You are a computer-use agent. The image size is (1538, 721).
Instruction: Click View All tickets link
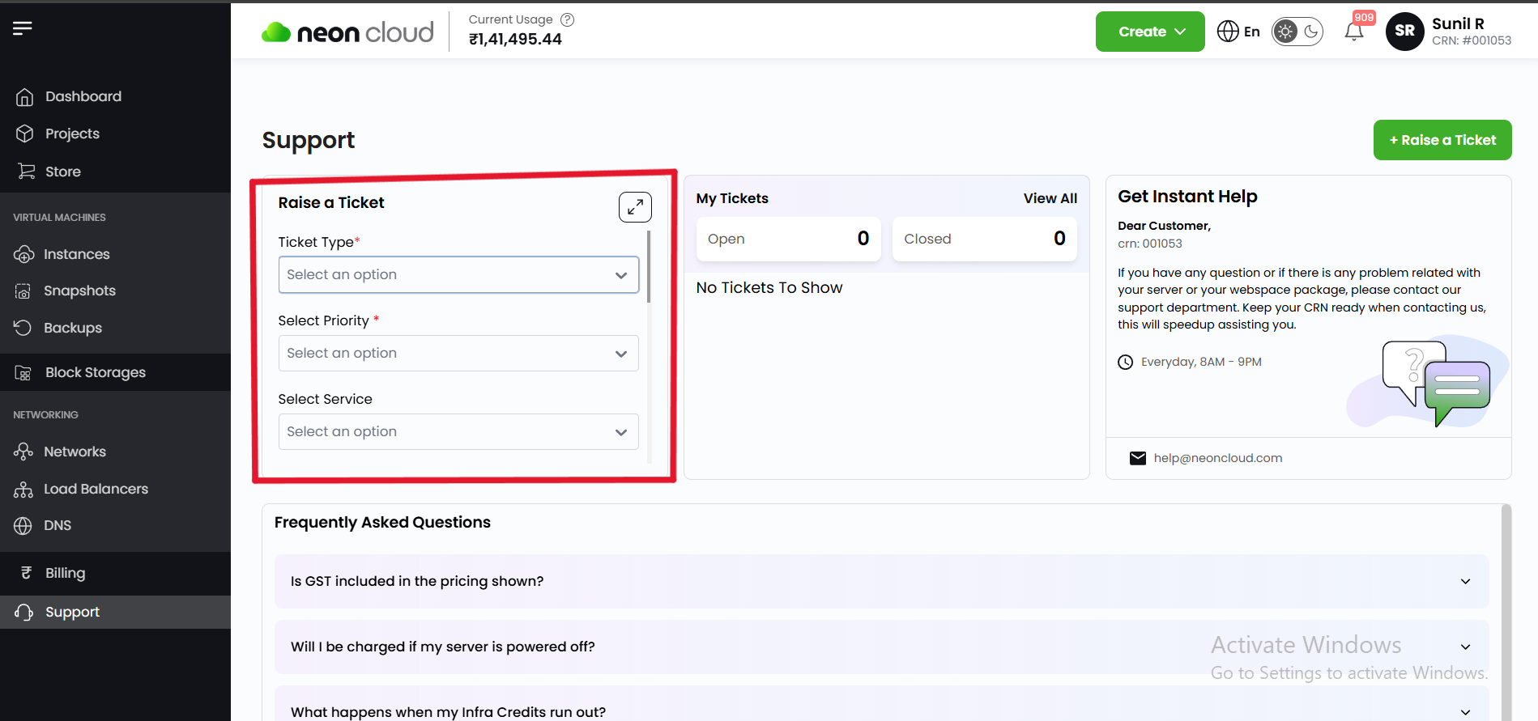1050,198
